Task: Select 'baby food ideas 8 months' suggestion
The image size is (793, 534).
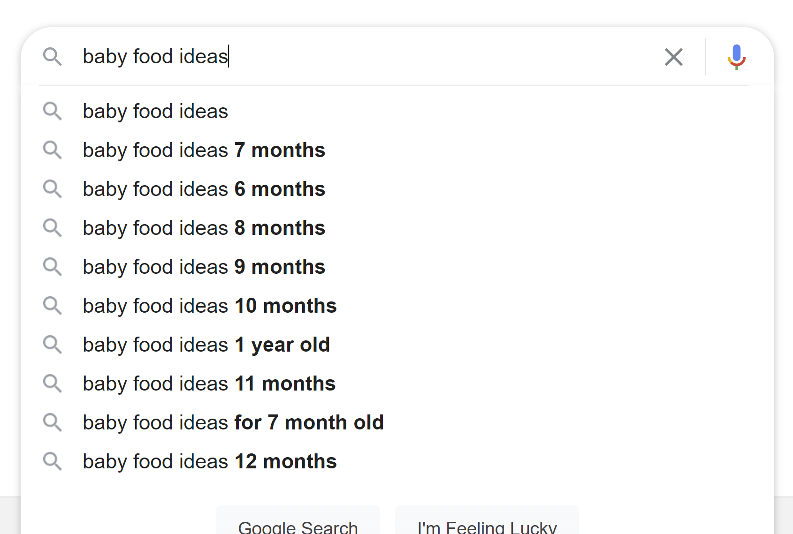Action: (x=204, y=228)
